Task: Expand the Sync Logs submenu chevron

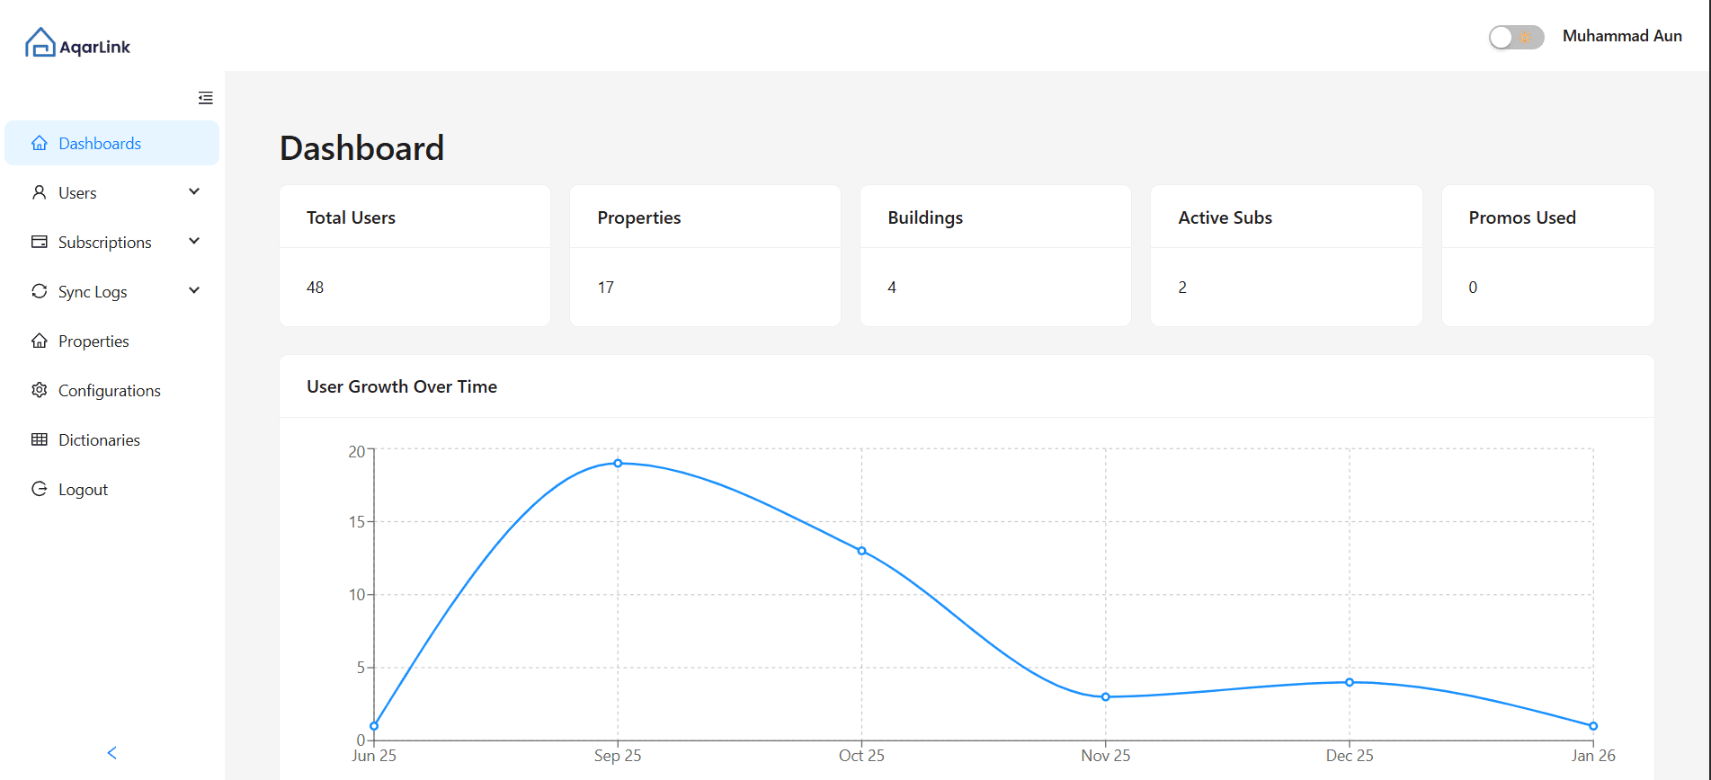Action: point(194,291)
